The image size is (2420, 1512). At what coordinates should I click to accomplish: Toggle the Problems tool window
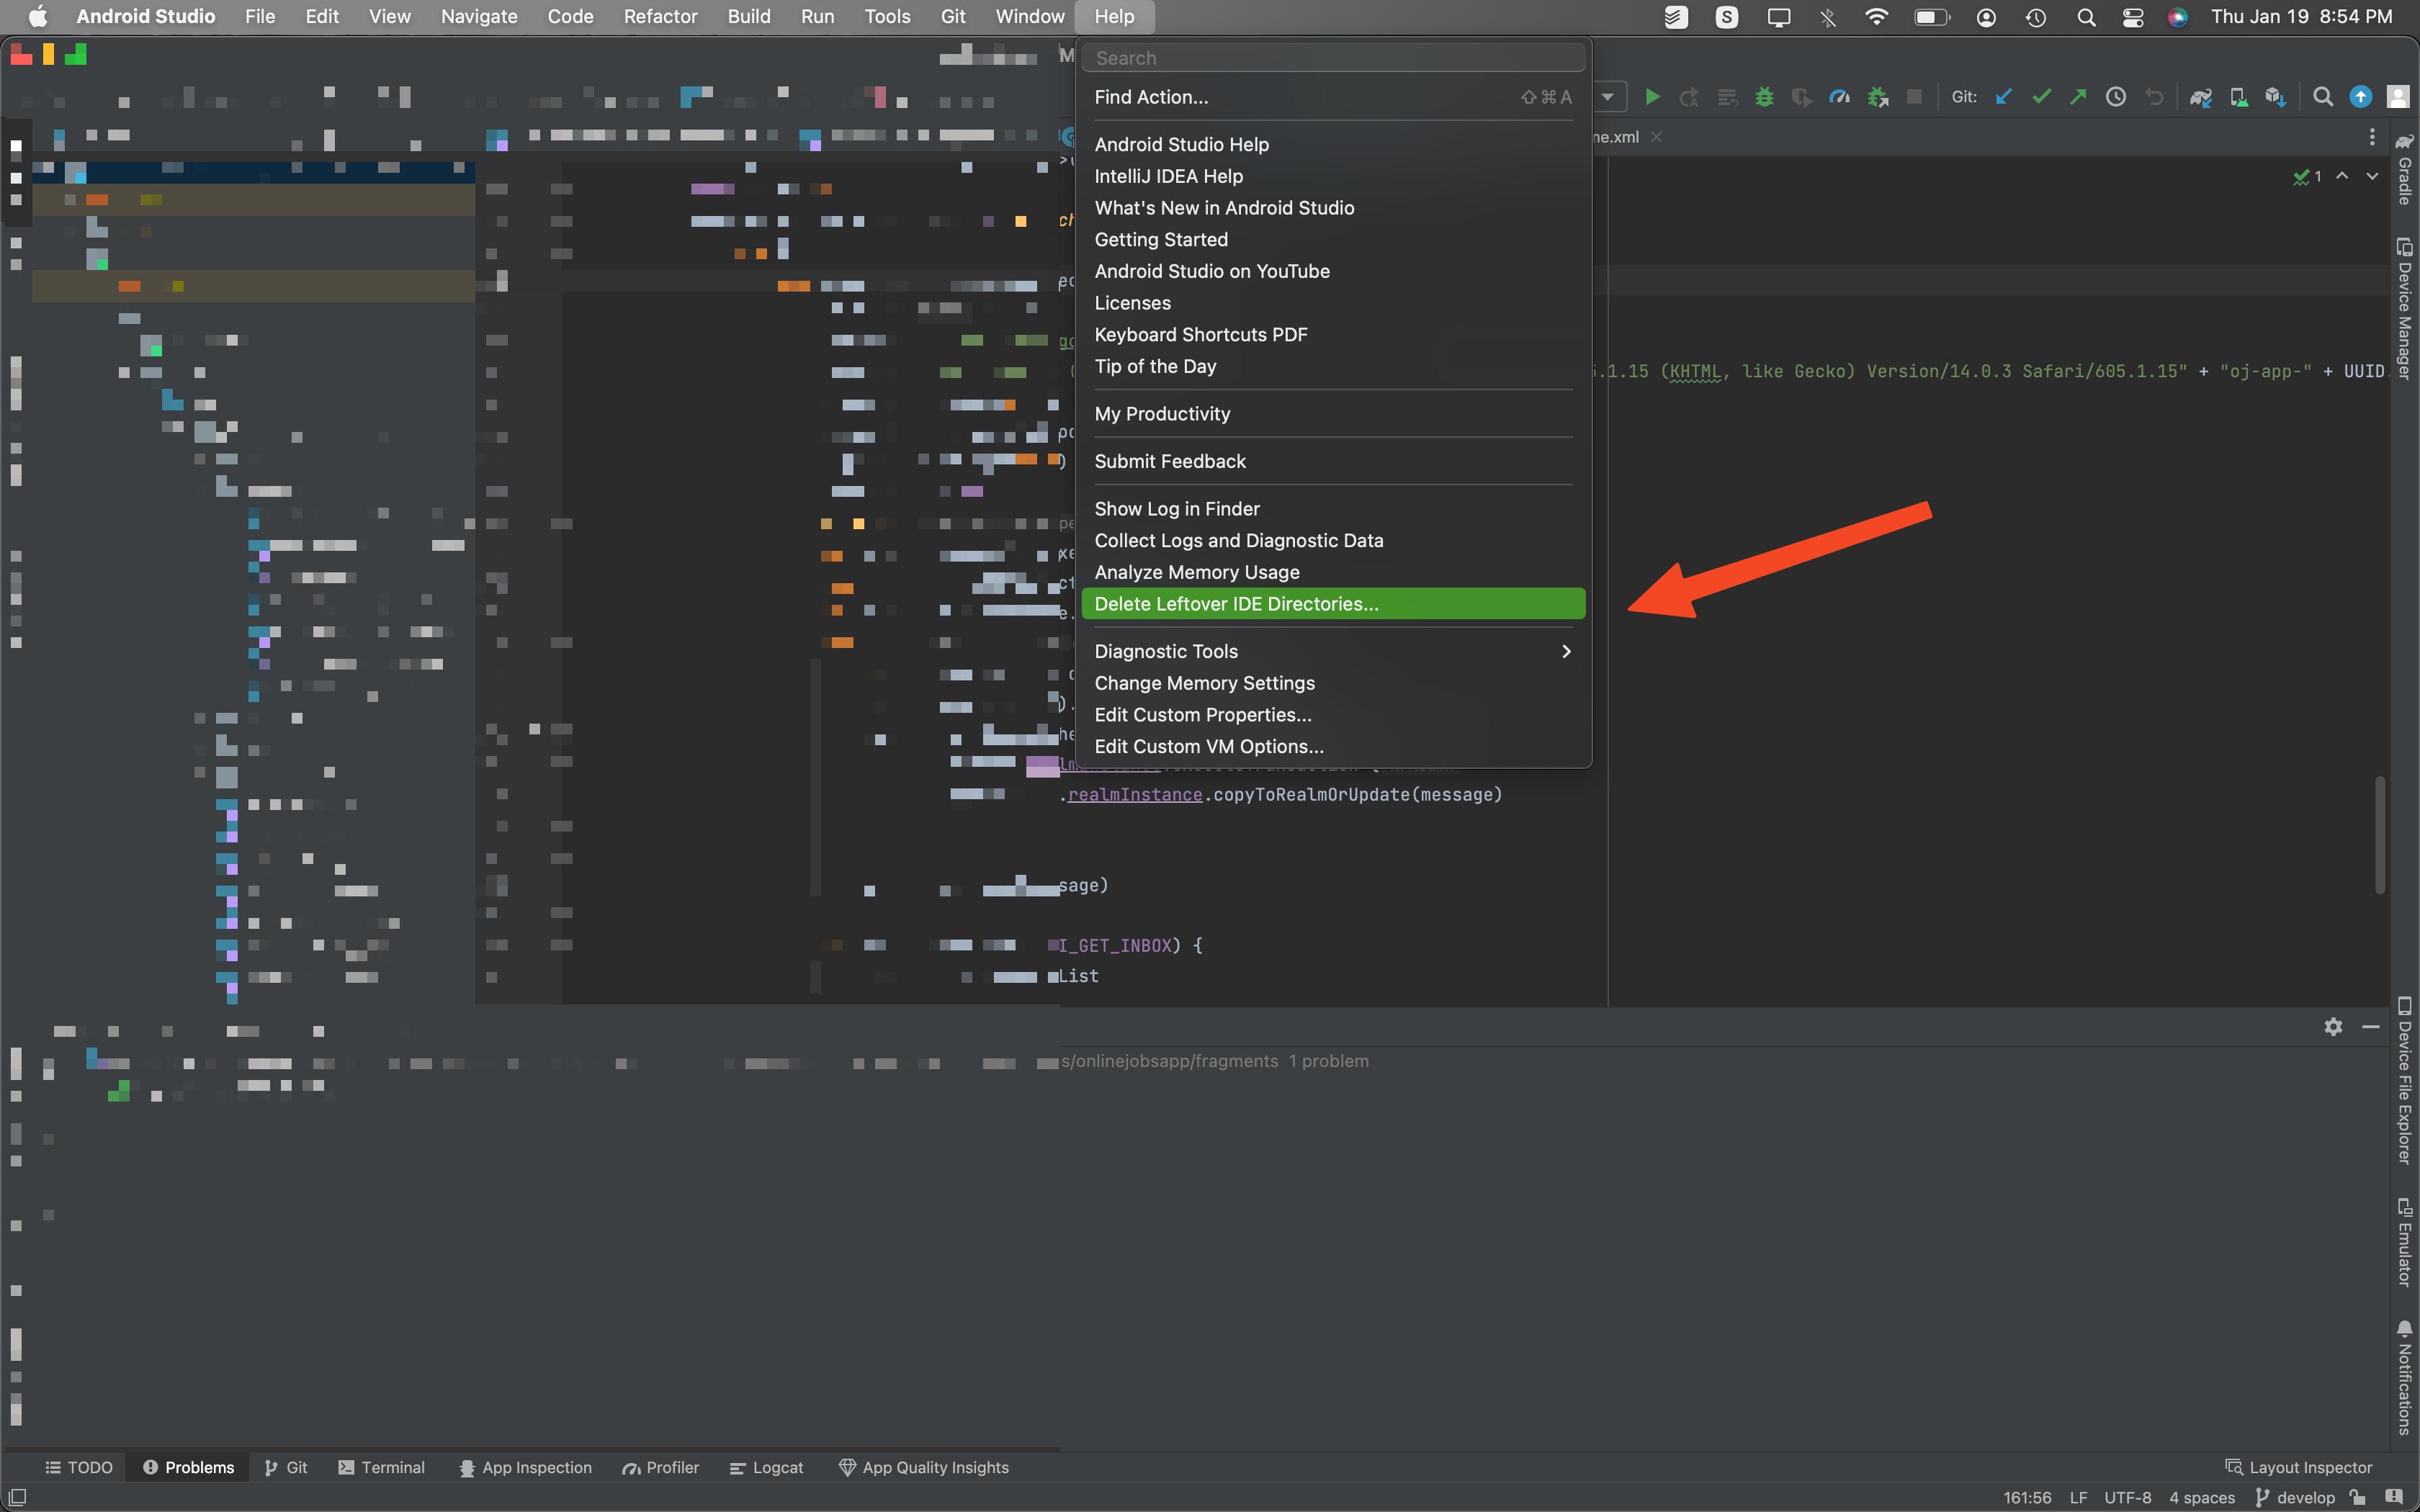click(x=189, y=1467)
